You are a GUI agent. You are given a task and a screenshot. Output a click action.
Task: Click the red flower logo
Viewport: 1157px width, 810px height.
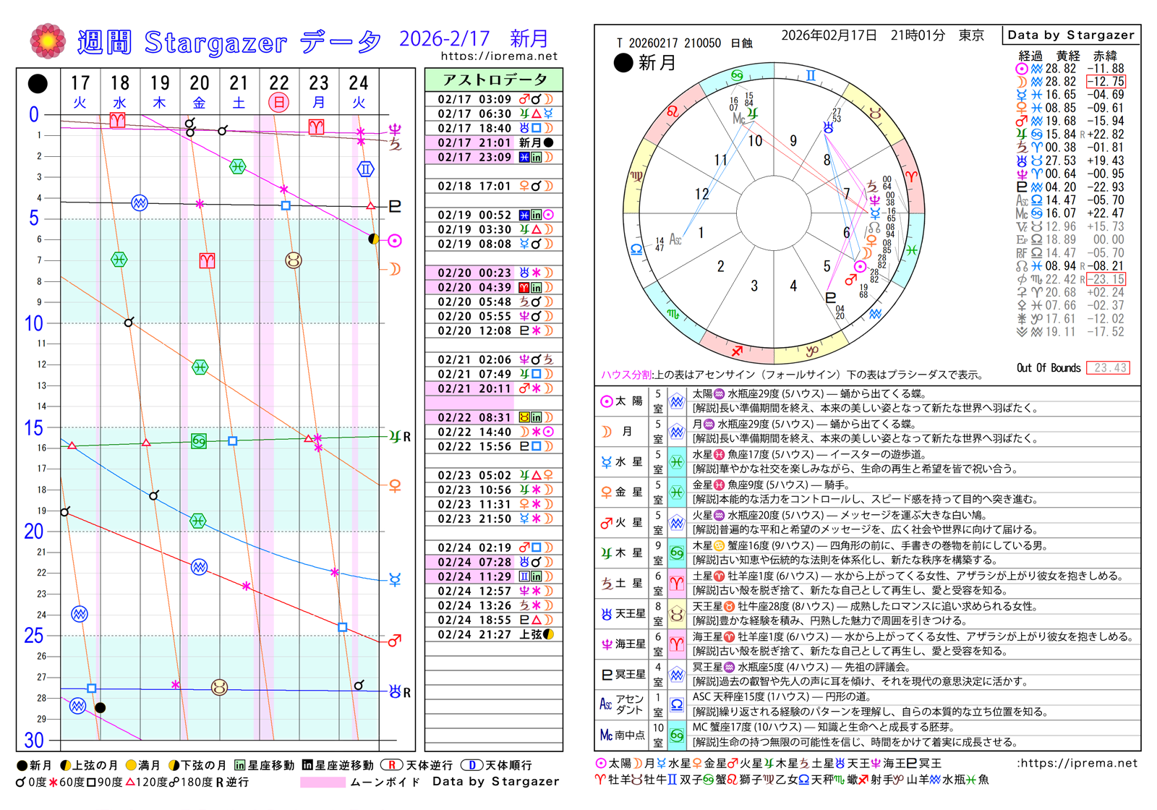(48, 41)
